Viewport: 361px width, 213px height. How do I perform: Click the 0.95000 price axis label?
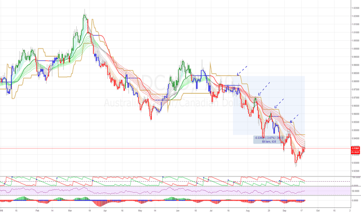point(356,131)
